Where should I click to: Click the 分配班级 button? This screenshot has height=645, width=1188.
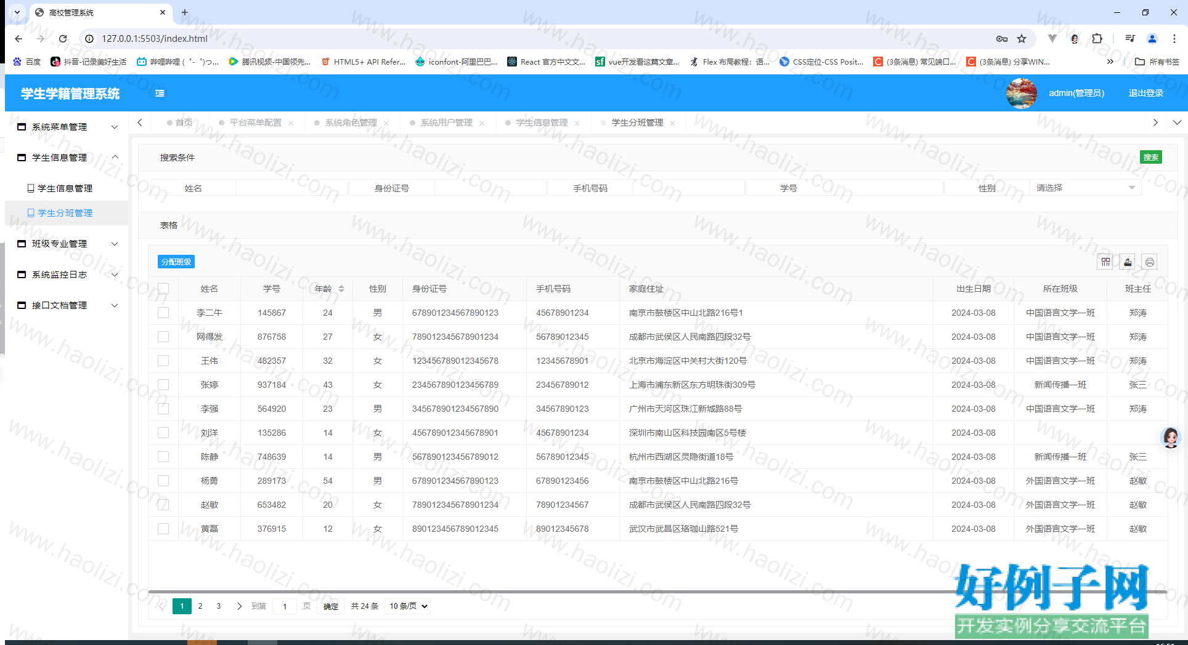click(176, 262)
